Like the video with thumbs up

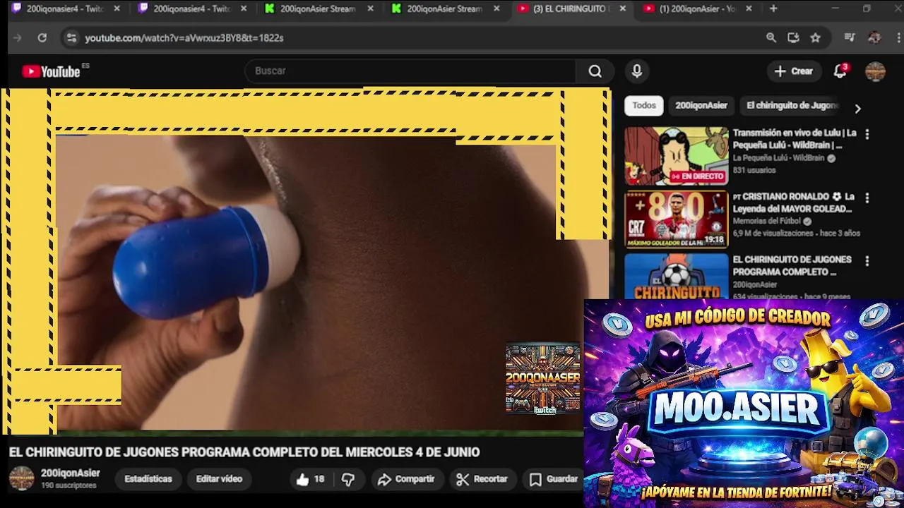(310, 479)
